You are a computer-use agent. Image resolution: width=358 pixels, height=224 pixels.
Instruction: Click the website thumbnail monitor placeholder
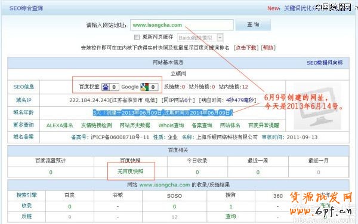317,106
